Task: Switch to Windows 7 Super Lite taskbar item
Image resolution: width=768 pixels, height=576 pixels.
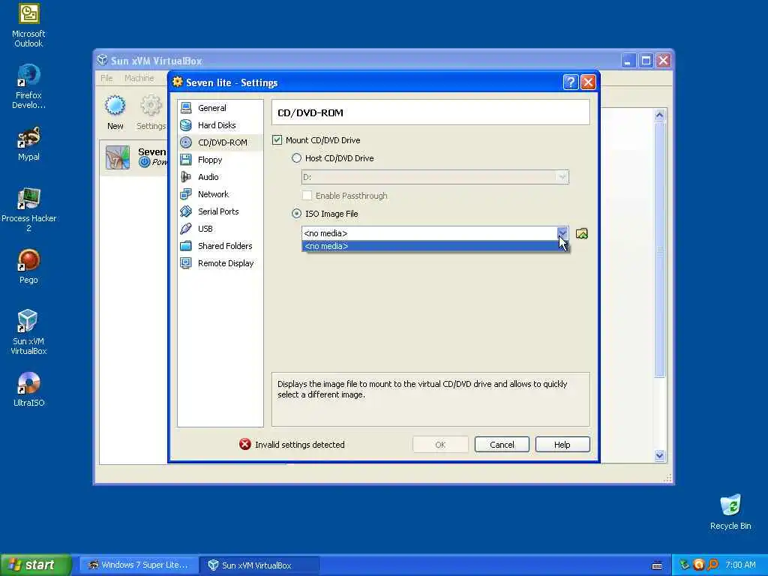Action: point(139,565)
